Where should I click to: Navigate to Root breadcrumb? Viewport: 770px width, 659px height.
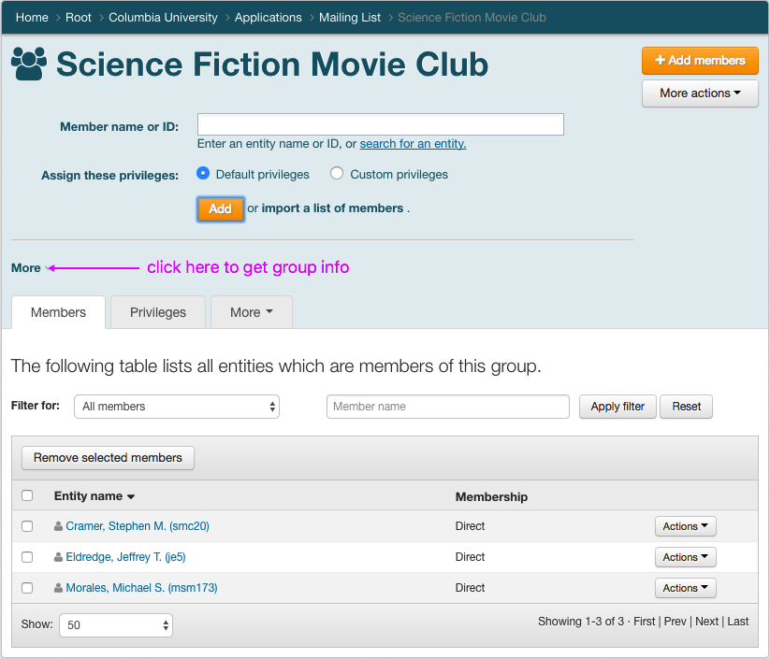[79, 17]
